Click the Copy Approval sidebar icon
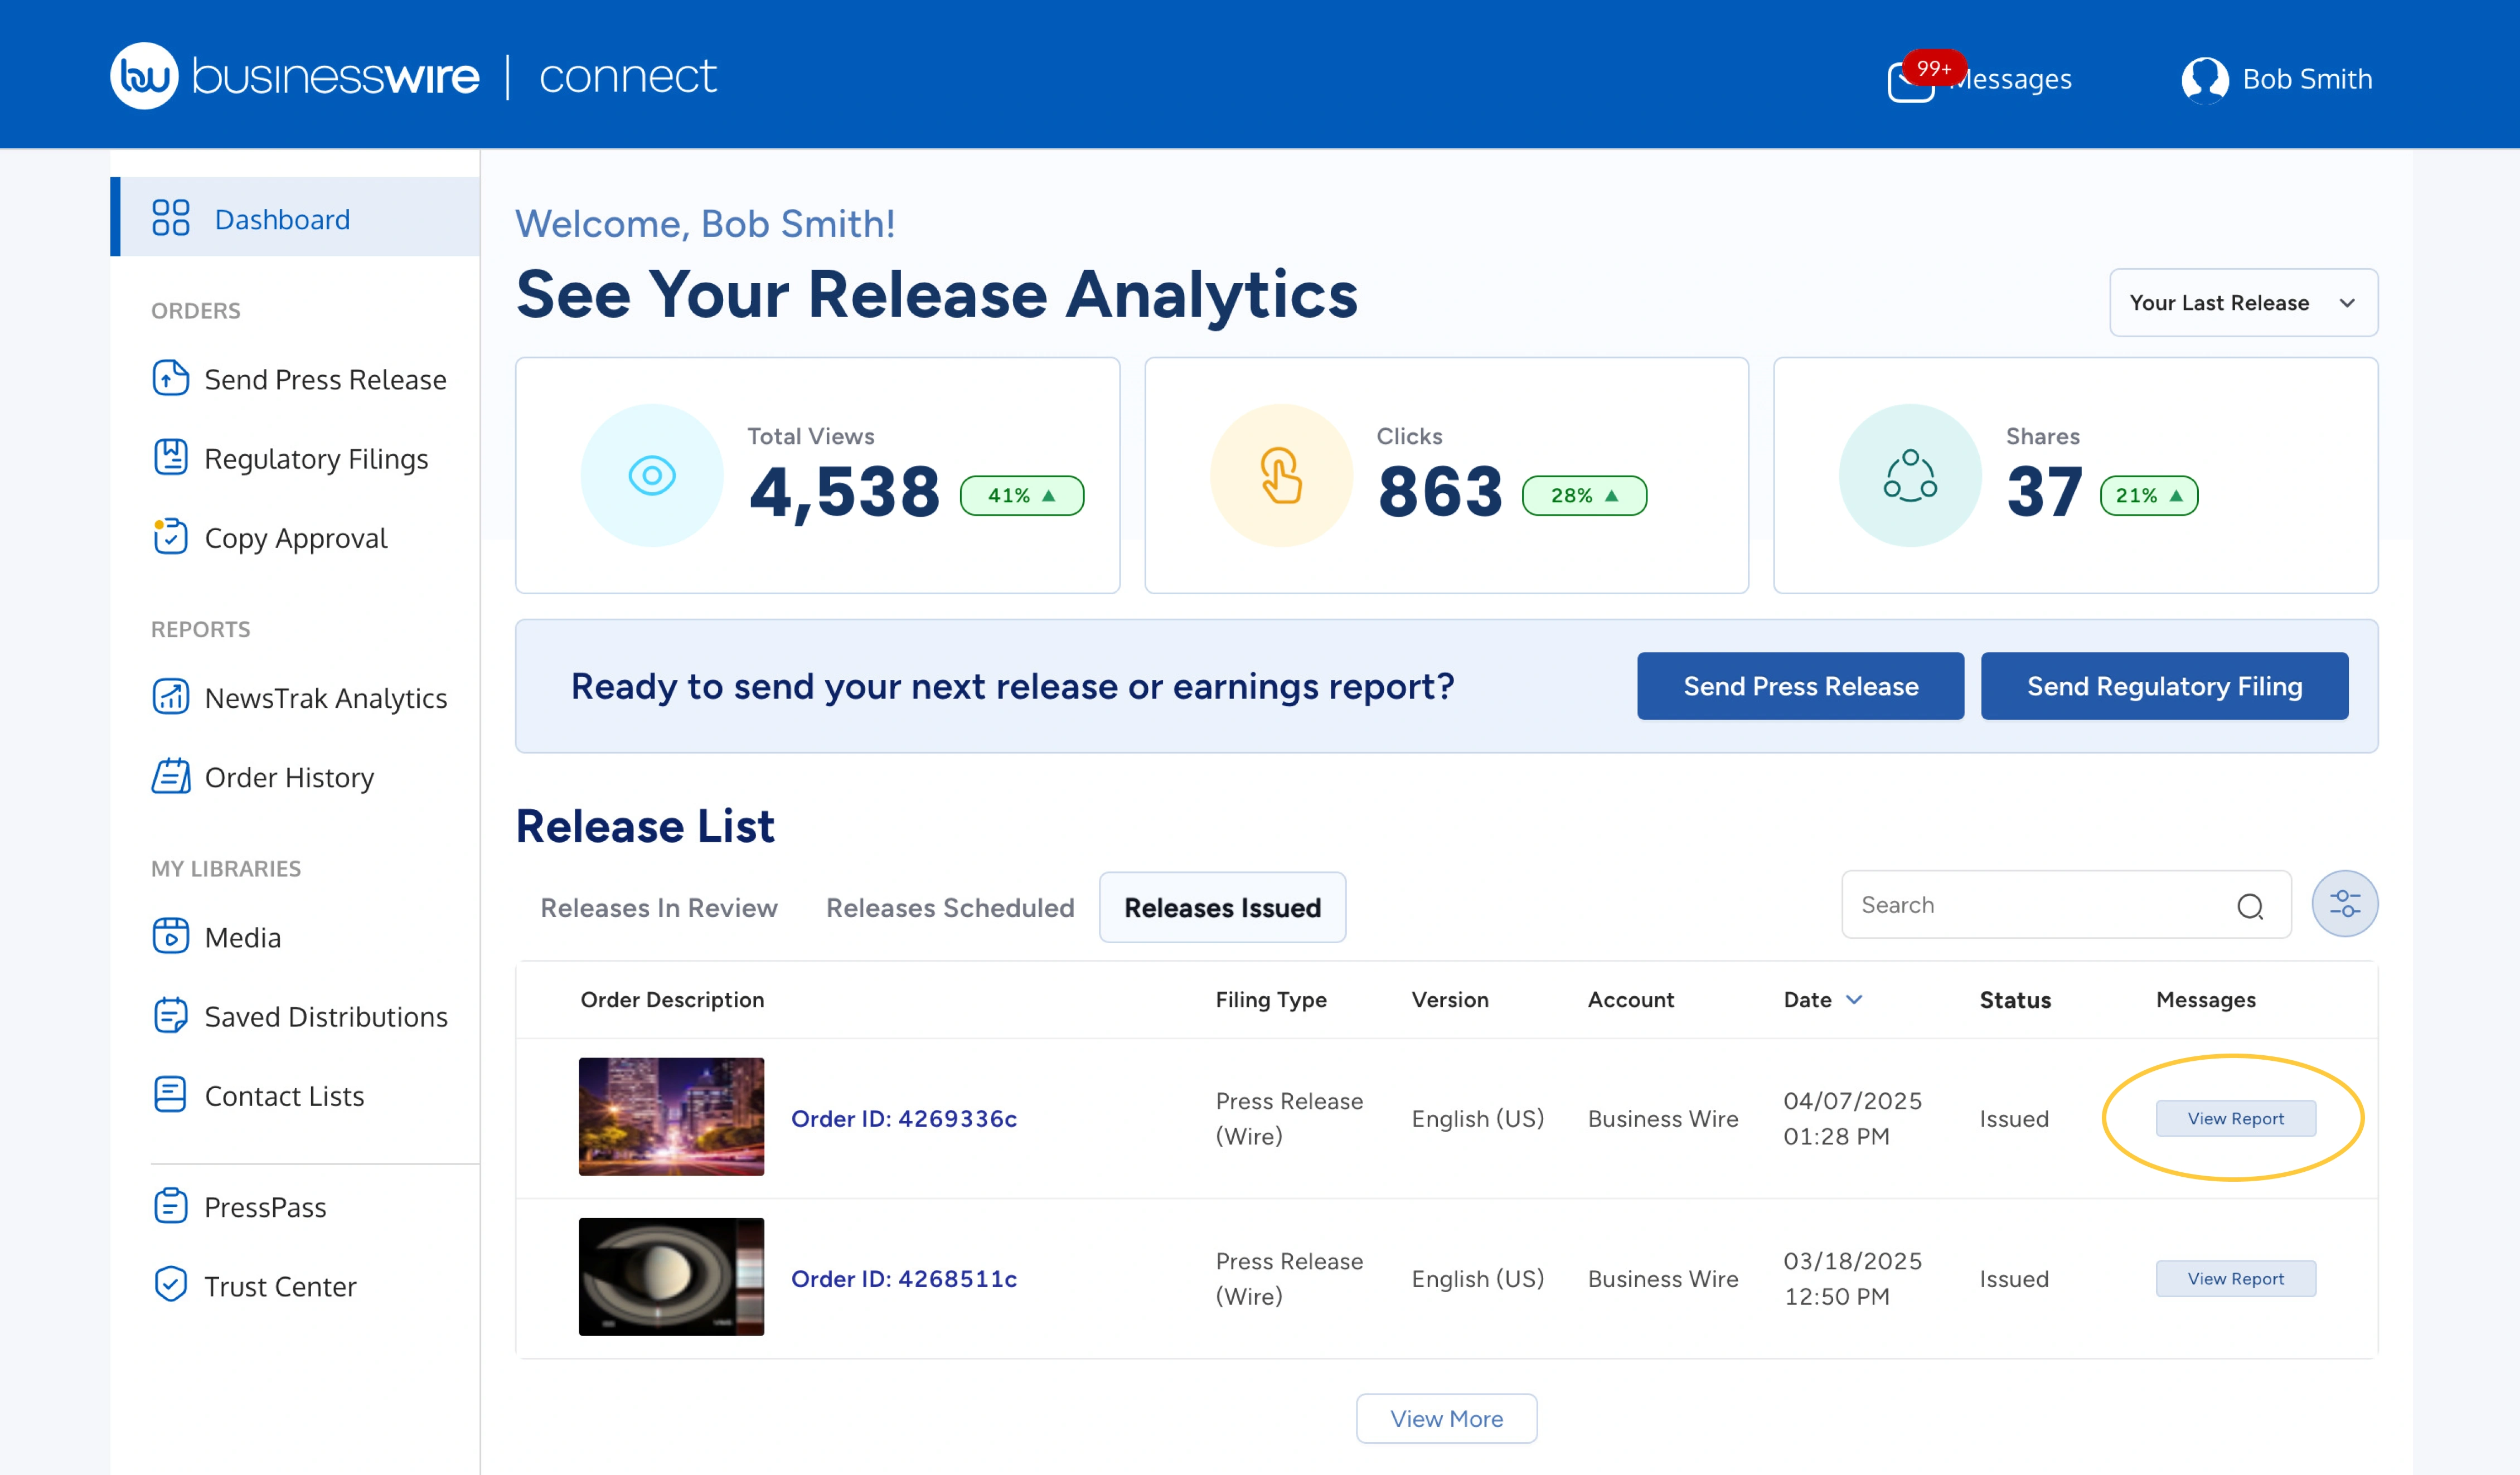2520x1475 pixels. tap(171, 536)
